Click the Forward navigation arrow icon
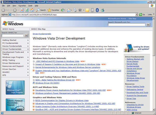 pos(15,10)
